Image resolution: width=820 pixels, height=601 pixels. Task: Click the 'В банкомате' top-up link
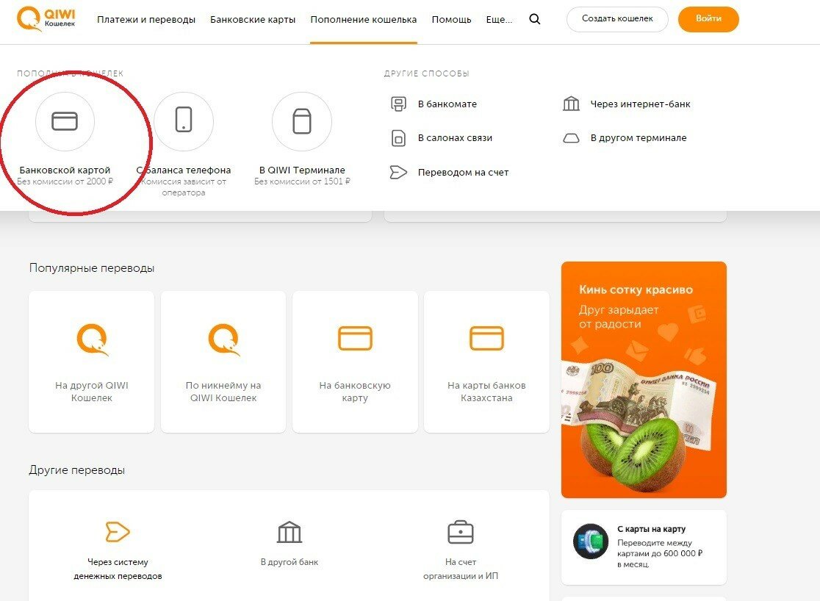coord(447,104)
